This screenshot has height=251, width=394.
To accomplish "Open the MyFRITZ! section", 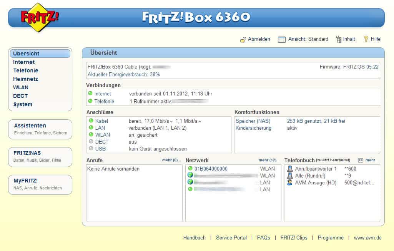I will 40,184.
